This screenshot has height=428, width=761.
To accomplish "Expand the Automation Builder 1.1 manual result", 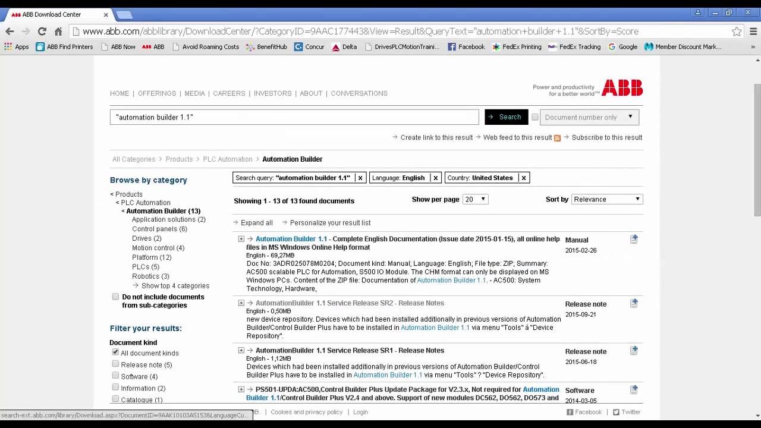I will pos(241,239).
